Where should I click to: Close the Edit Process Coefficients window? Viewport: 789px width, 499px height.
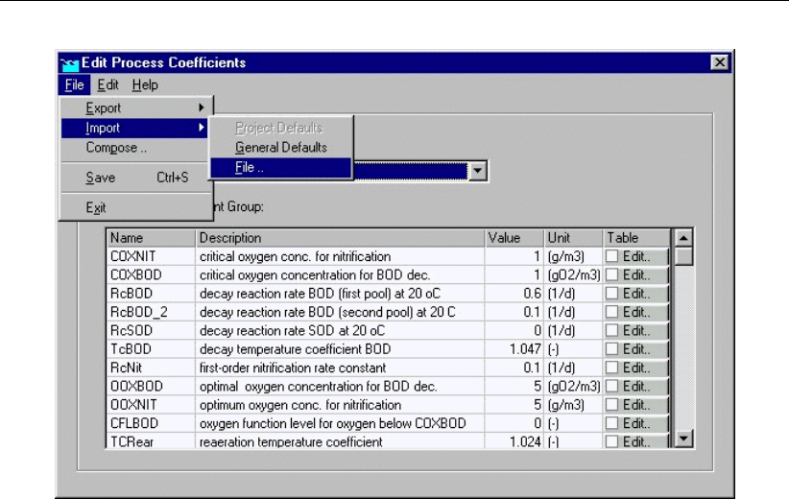[x=719, y=63]
